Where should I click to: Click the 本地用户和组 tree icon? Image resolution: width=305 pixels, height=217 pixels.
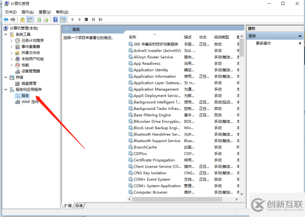pos(18,59)
